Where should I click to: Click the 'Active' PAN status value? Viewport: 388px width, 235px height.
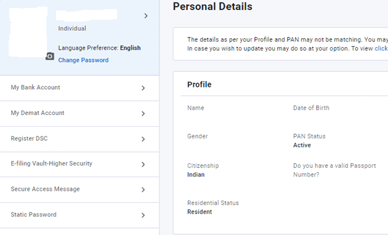point(302,145)
